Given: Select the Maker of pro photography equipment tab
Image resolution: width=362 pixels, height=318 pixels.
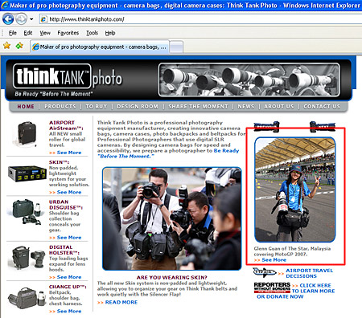Looking at the screenshot, I should click(x=100, y=47).
